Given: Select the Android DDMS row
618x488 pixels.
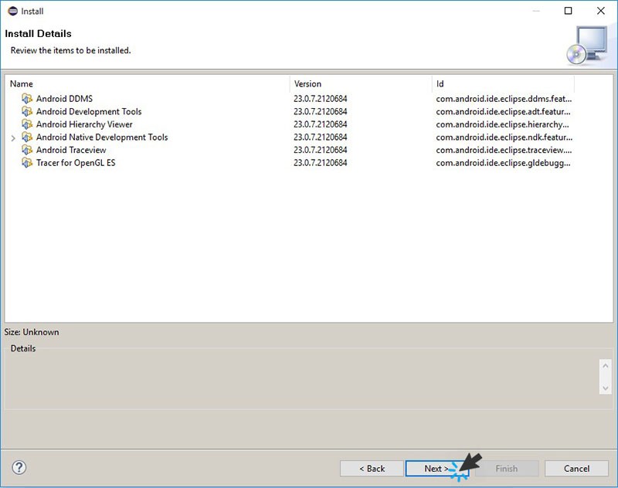Looking at the screenshot, I should (x=64, y=99).
